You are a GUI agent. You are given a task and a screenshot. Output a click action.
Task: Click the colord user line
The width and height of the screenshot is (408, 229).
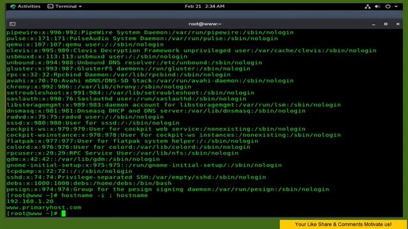point(128,147)
